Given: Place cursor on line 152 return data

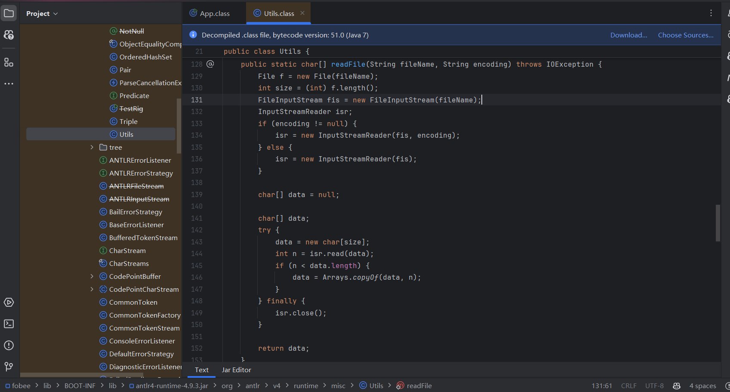Looking at the screenshot, I should pos(283,348).
